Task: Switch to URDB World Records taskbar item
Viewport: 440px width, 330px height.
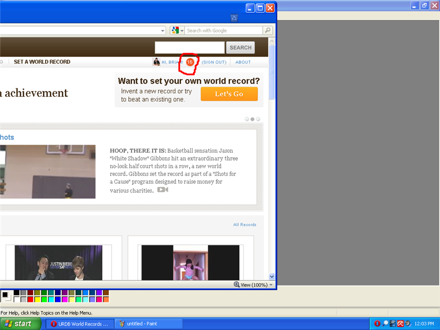Action: pos(79,324)
